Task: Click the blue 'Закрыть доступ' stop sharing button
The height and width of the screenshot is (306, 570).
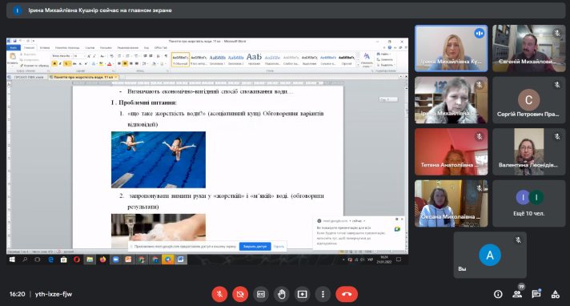Action: click(x=255, y=247)
